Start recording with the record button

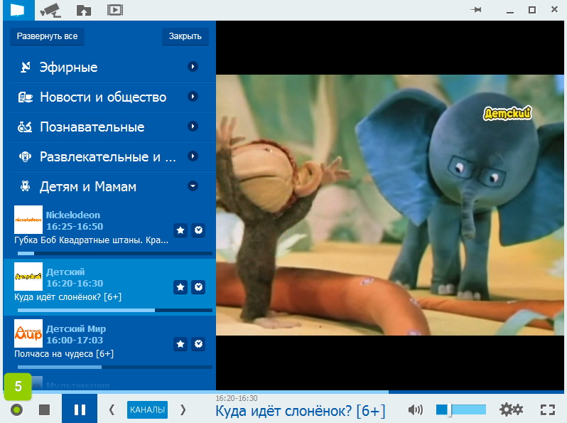(x=16, y=410)
